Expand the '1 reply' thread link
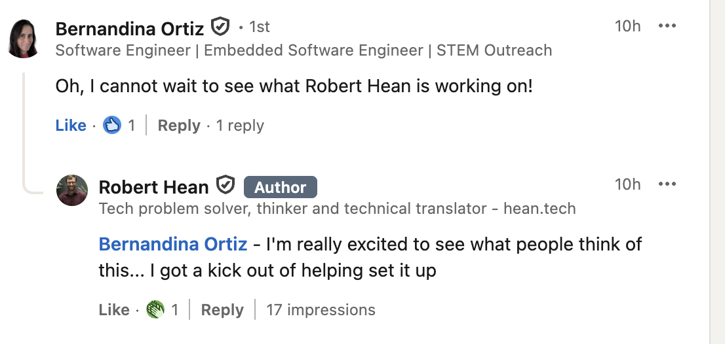Viewport: 725px width, 344px height. click(240, 126)
